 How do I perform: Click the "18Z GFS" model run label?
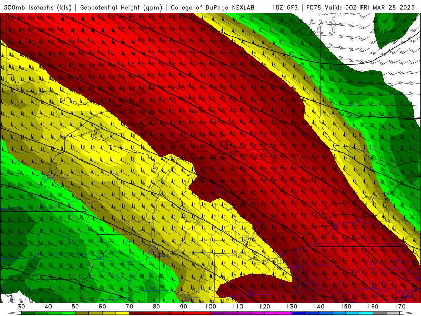pos(285,7)
